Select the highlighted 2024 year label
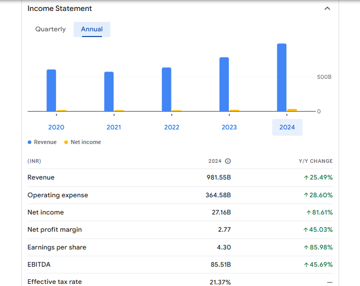The image size is (360, 286). pyautogui.click(x=287, y=127)
